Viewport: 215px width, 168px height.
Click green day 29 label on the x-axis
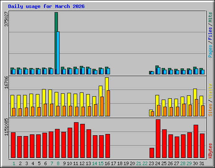(189, 163)
